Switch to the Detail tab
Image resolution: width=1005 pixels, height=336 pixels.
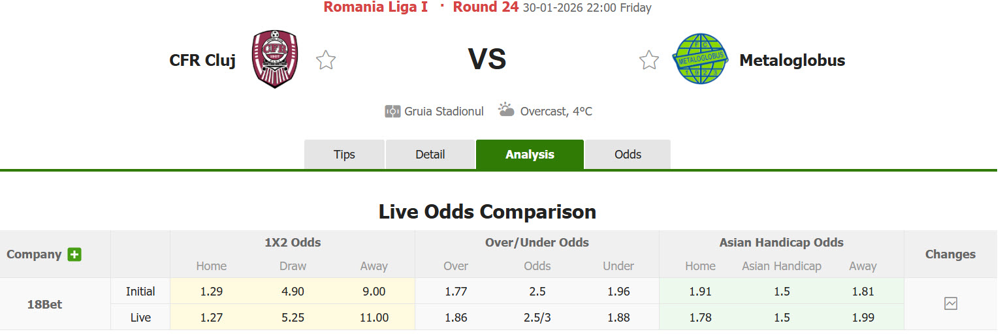(x=430, y=155)
